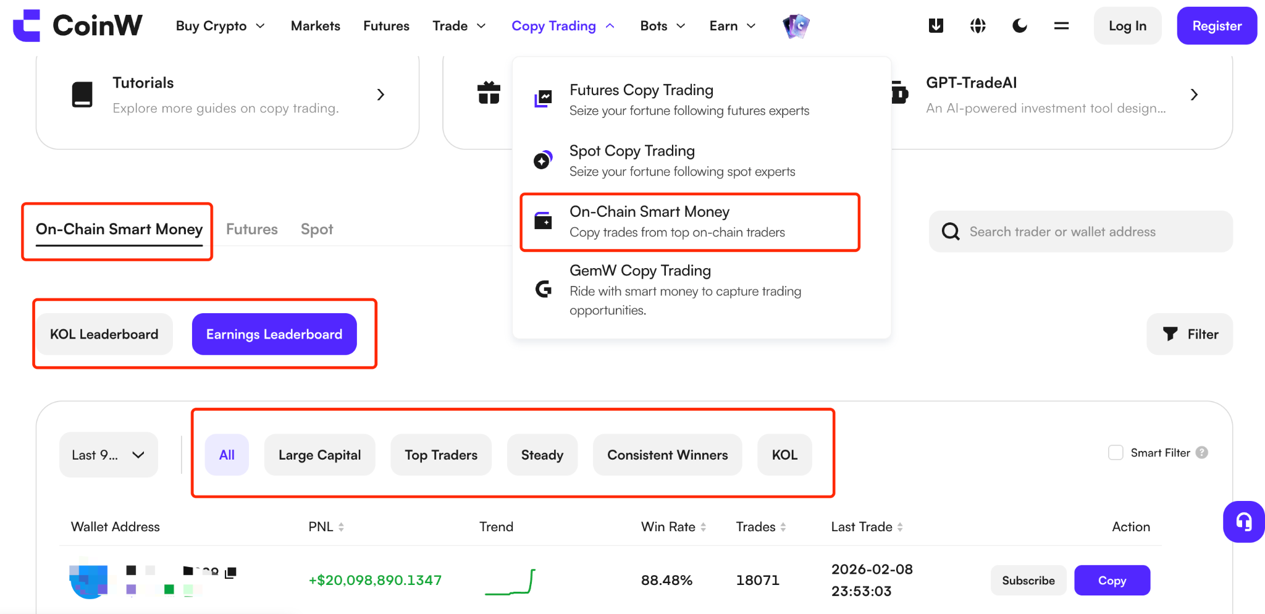The image size is (1265, 614).
Task: Filter by KOL chip
Action: (x=784, y=455)
